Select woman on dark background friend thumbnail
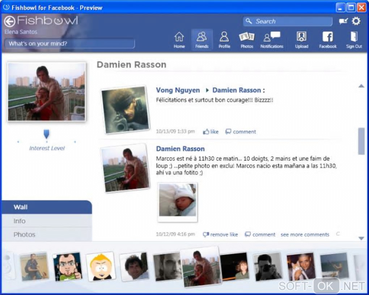Screen dimensions: 369x295 click(x=234, y=266)
